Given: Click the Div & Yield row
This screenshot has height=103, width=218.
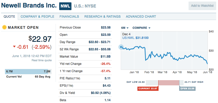Looking at the screenshot, I should pos(85,93).
